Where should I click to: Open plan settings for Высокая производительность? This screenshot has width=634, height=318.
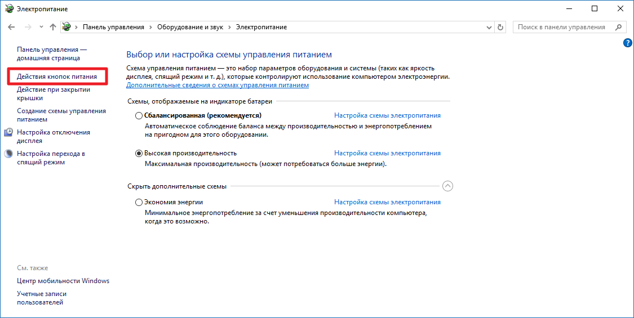(387, 153)
